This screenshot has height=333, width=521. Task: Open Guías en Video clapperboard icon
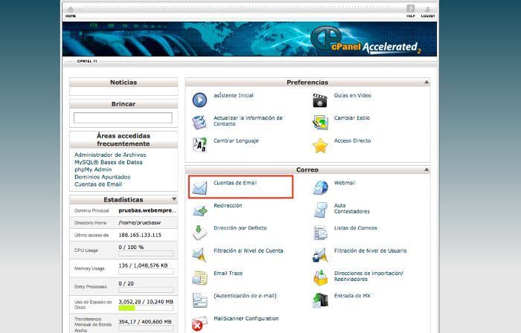click(320, 100)
